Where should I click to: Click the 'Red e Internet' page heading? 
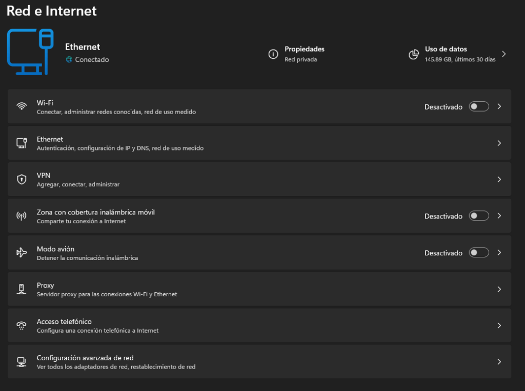tap(52, 11)
